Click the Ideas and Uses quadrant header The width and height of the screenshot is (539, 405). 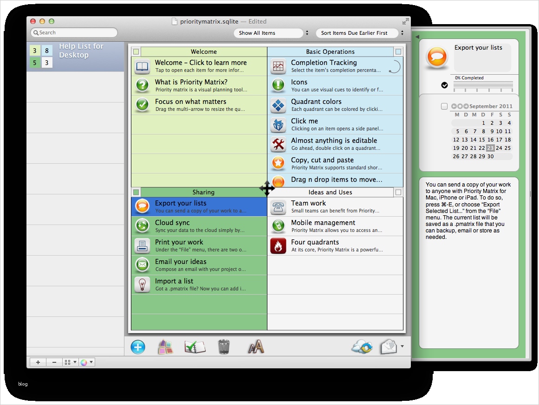pos(330,193)
